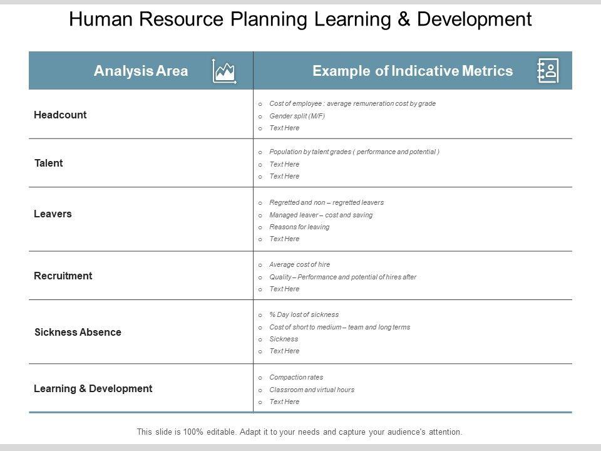Click the Example of Indicative Metrics header

(x=412, y=71)
